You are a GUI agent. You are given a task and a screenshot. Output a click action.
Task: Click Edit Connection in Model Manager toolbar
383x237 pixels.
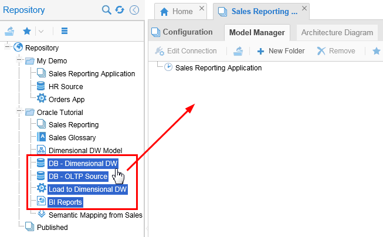[x=186, y=51]
